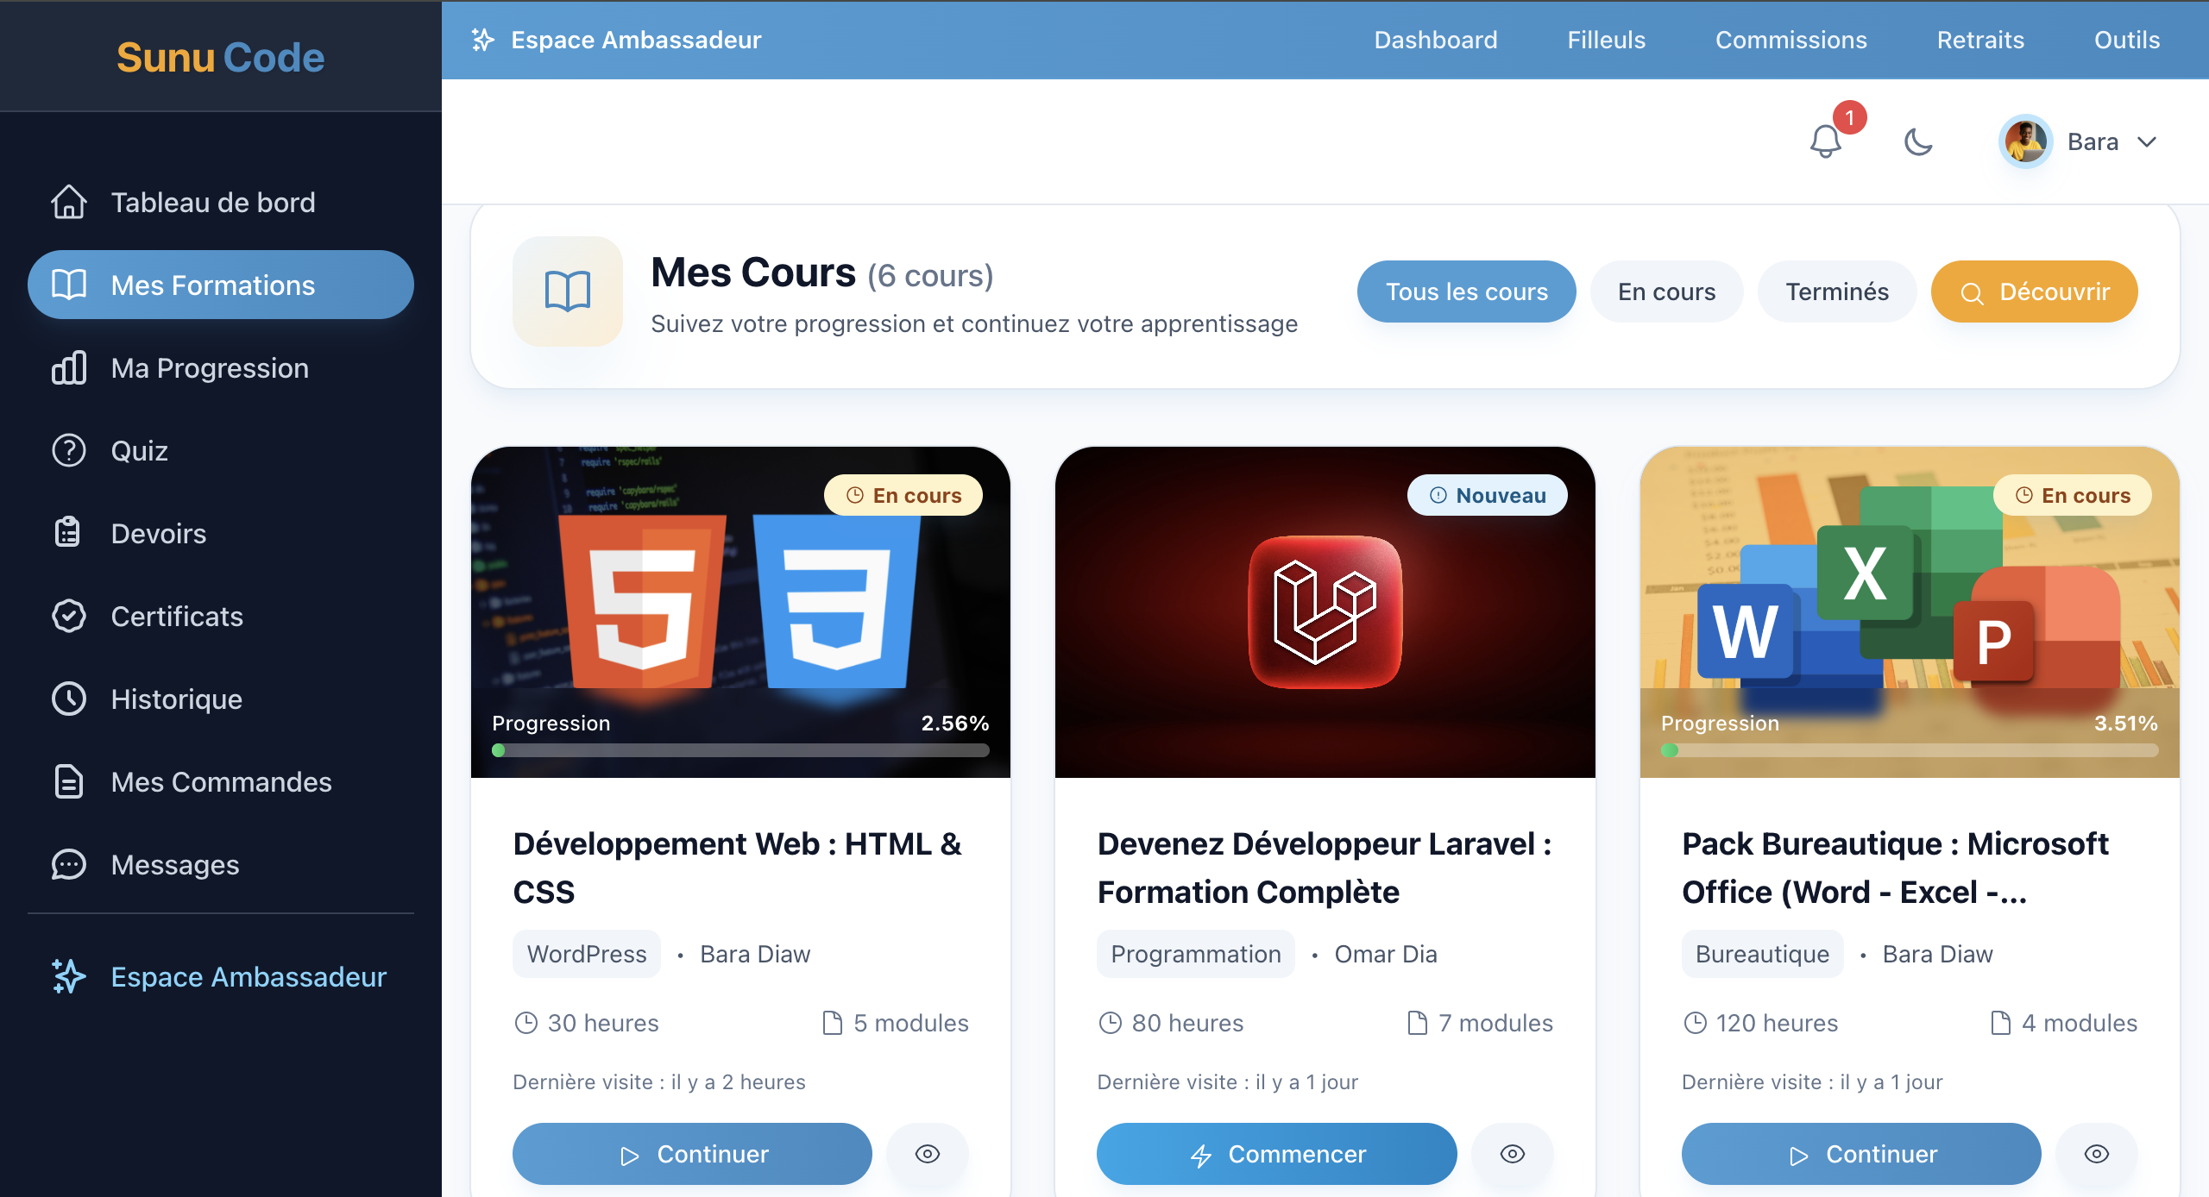This screenshot has height=1197, width=2209.
Task: Click the HTML & CSS progress bar
Action: [740, 750]
